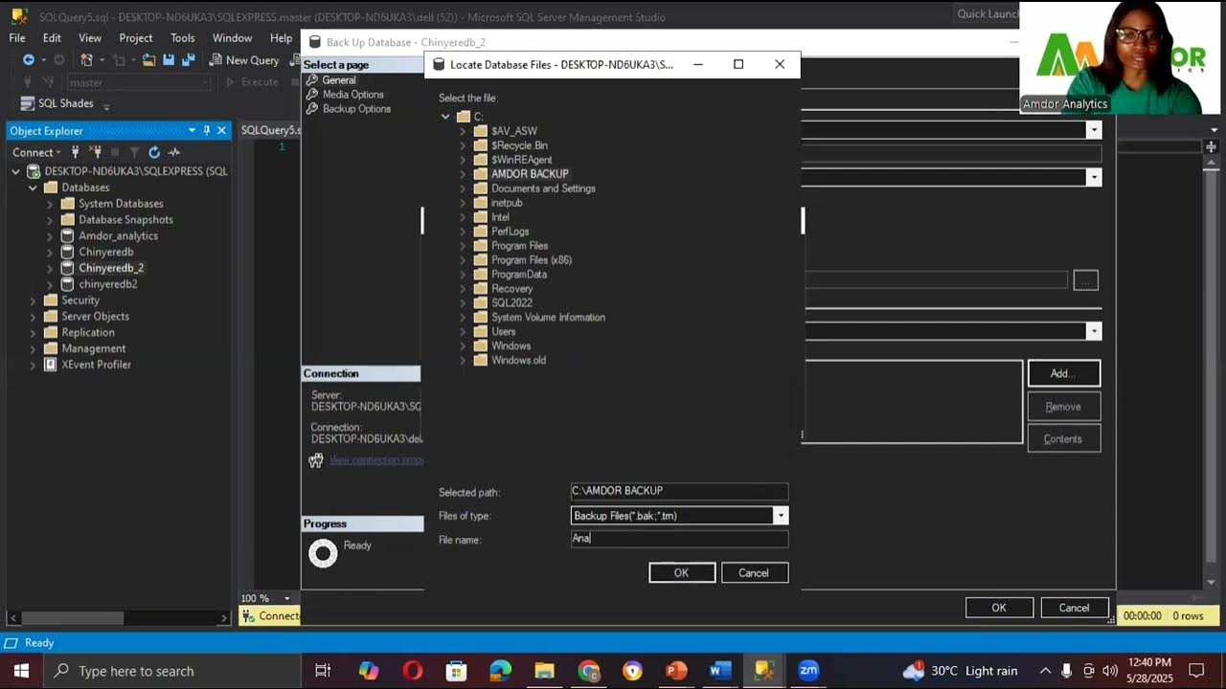Viewport: 1226px width, 689px height.
Task: Expand the Amdor_analytics database node
Action: pyautogui.click(x=50, y=235)
